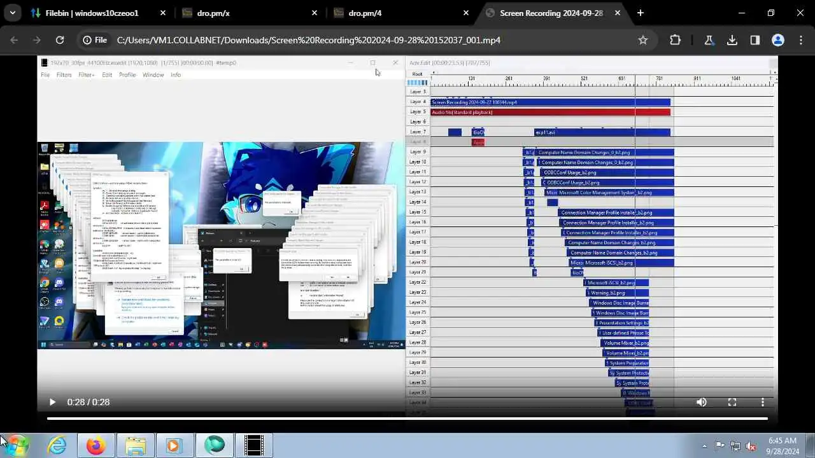
Task: View the File site info chip
Action: [95, 40]
